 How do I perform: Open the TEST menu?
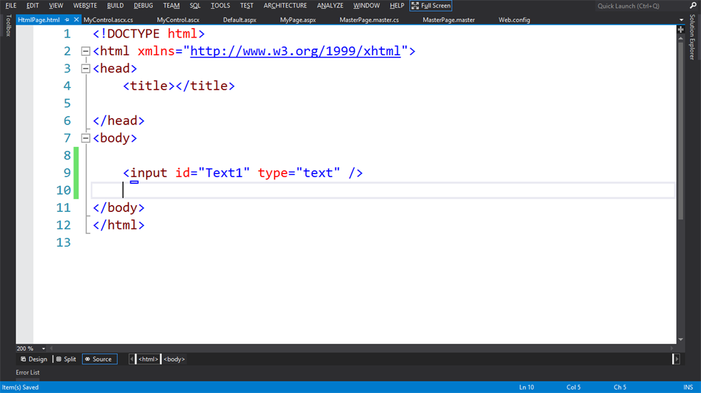point(246,5)
